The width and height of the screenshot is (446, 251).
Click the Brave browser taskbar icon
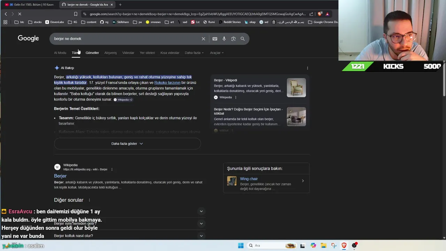(344, 245)
